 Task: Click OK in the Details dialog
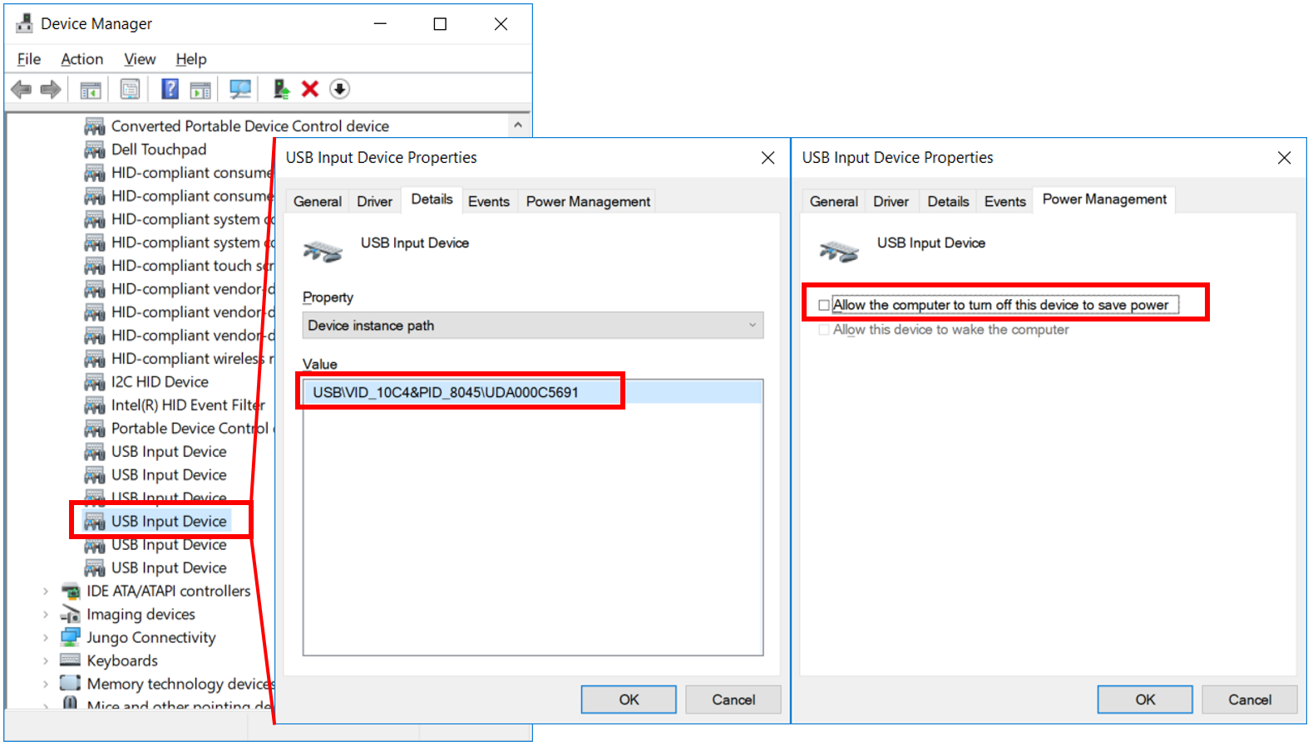(629, 699)
